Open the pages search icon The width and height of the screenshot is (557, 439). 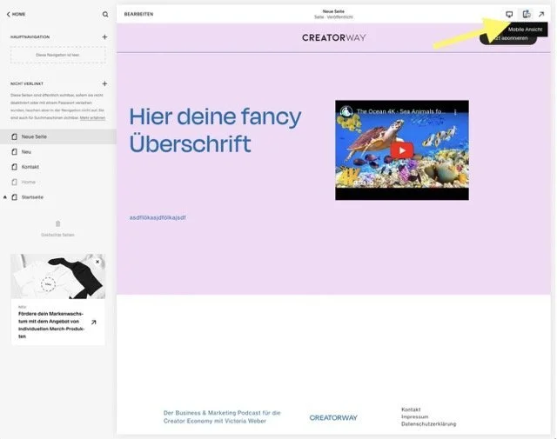click(x=105, y=14)
